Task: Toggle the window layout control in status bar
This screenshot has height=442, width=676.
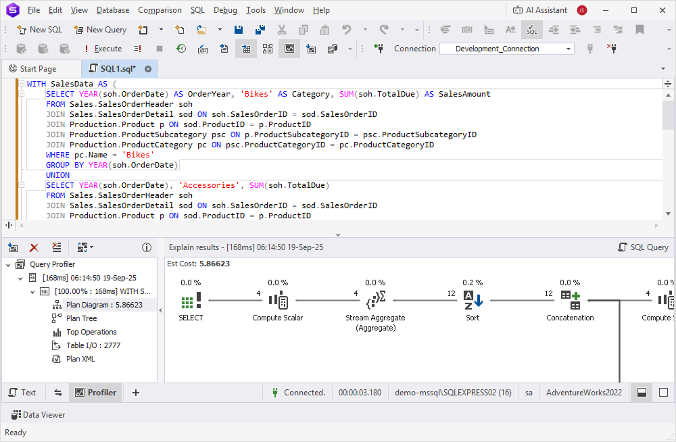Action: (x=641, y=392)
